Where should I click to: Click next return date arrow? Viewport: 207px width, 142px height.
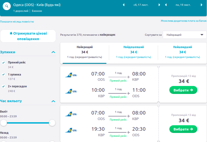tap(202, 5)
